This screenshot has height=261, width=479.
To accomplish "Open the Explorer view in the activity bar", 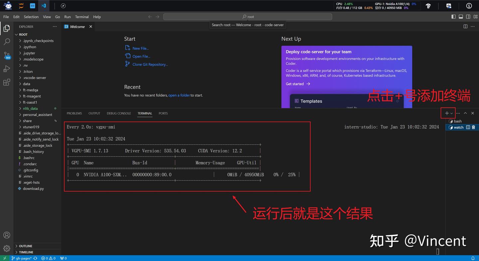I will (7, 29).
